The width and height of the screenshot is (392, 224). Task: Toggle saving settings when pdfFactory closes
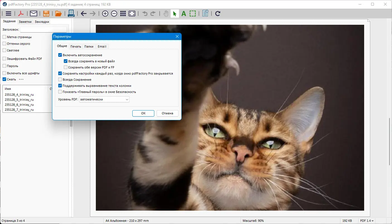point(60,73)
